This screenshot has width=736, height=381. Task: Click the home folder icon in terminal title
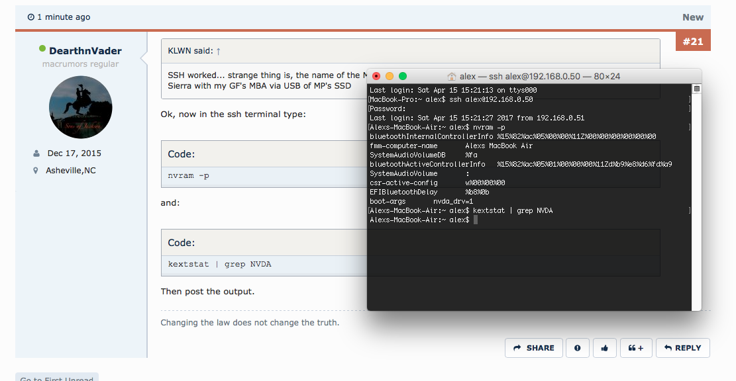coord(452,76)
